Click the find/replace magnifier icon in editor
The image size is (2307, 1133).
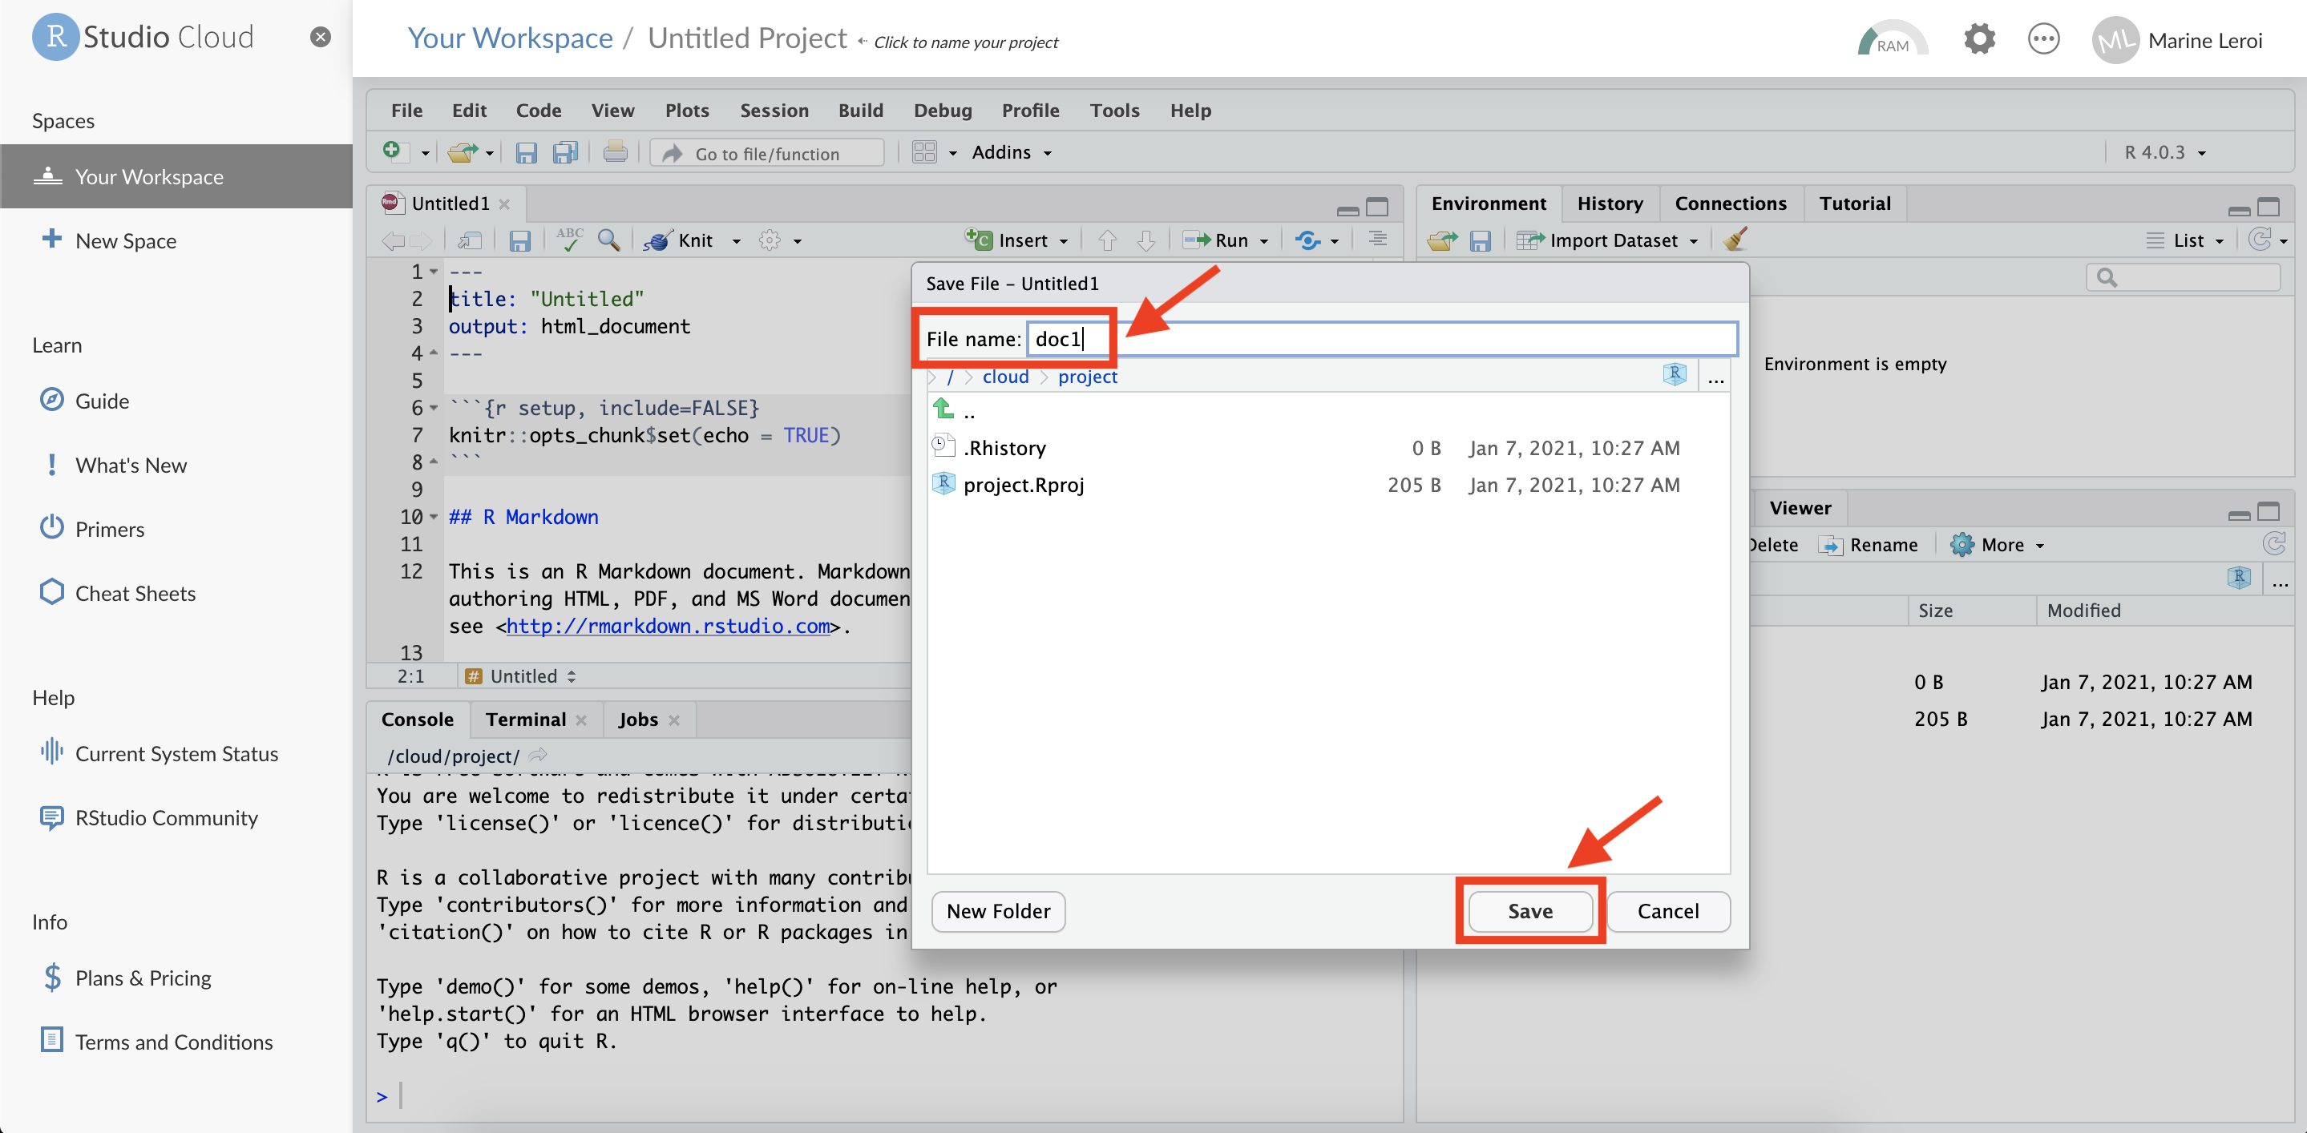pyautogui.click(x=609, y=239)
